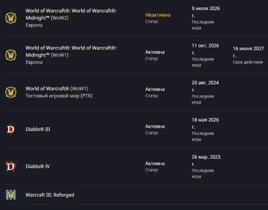
Task: Click the 16 июня 2027 expiry date
Action: point(248,52)
